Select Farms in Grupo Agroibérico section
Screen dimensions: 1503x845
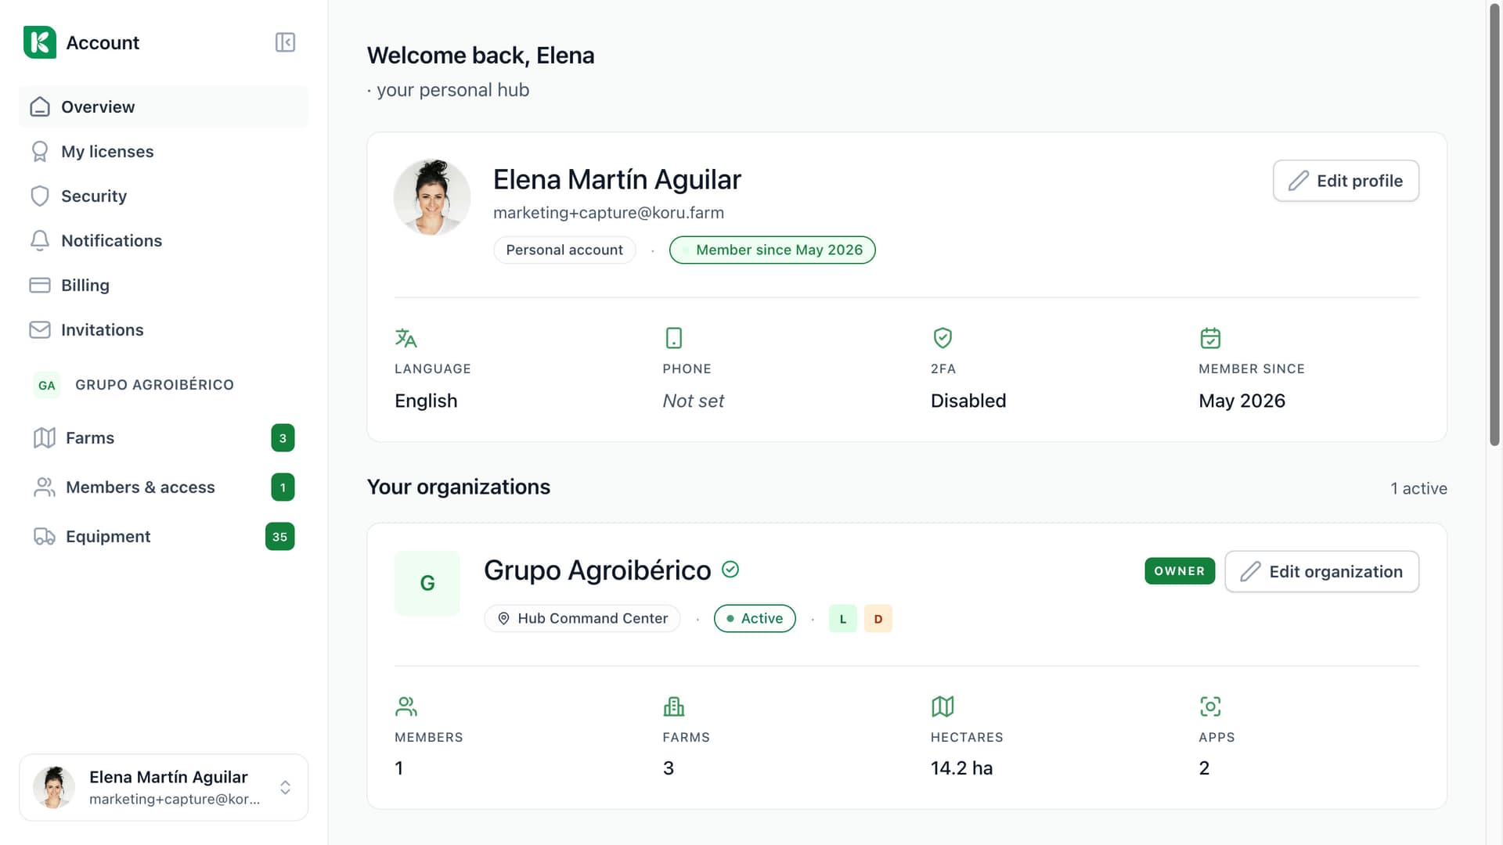pos(164,437)
